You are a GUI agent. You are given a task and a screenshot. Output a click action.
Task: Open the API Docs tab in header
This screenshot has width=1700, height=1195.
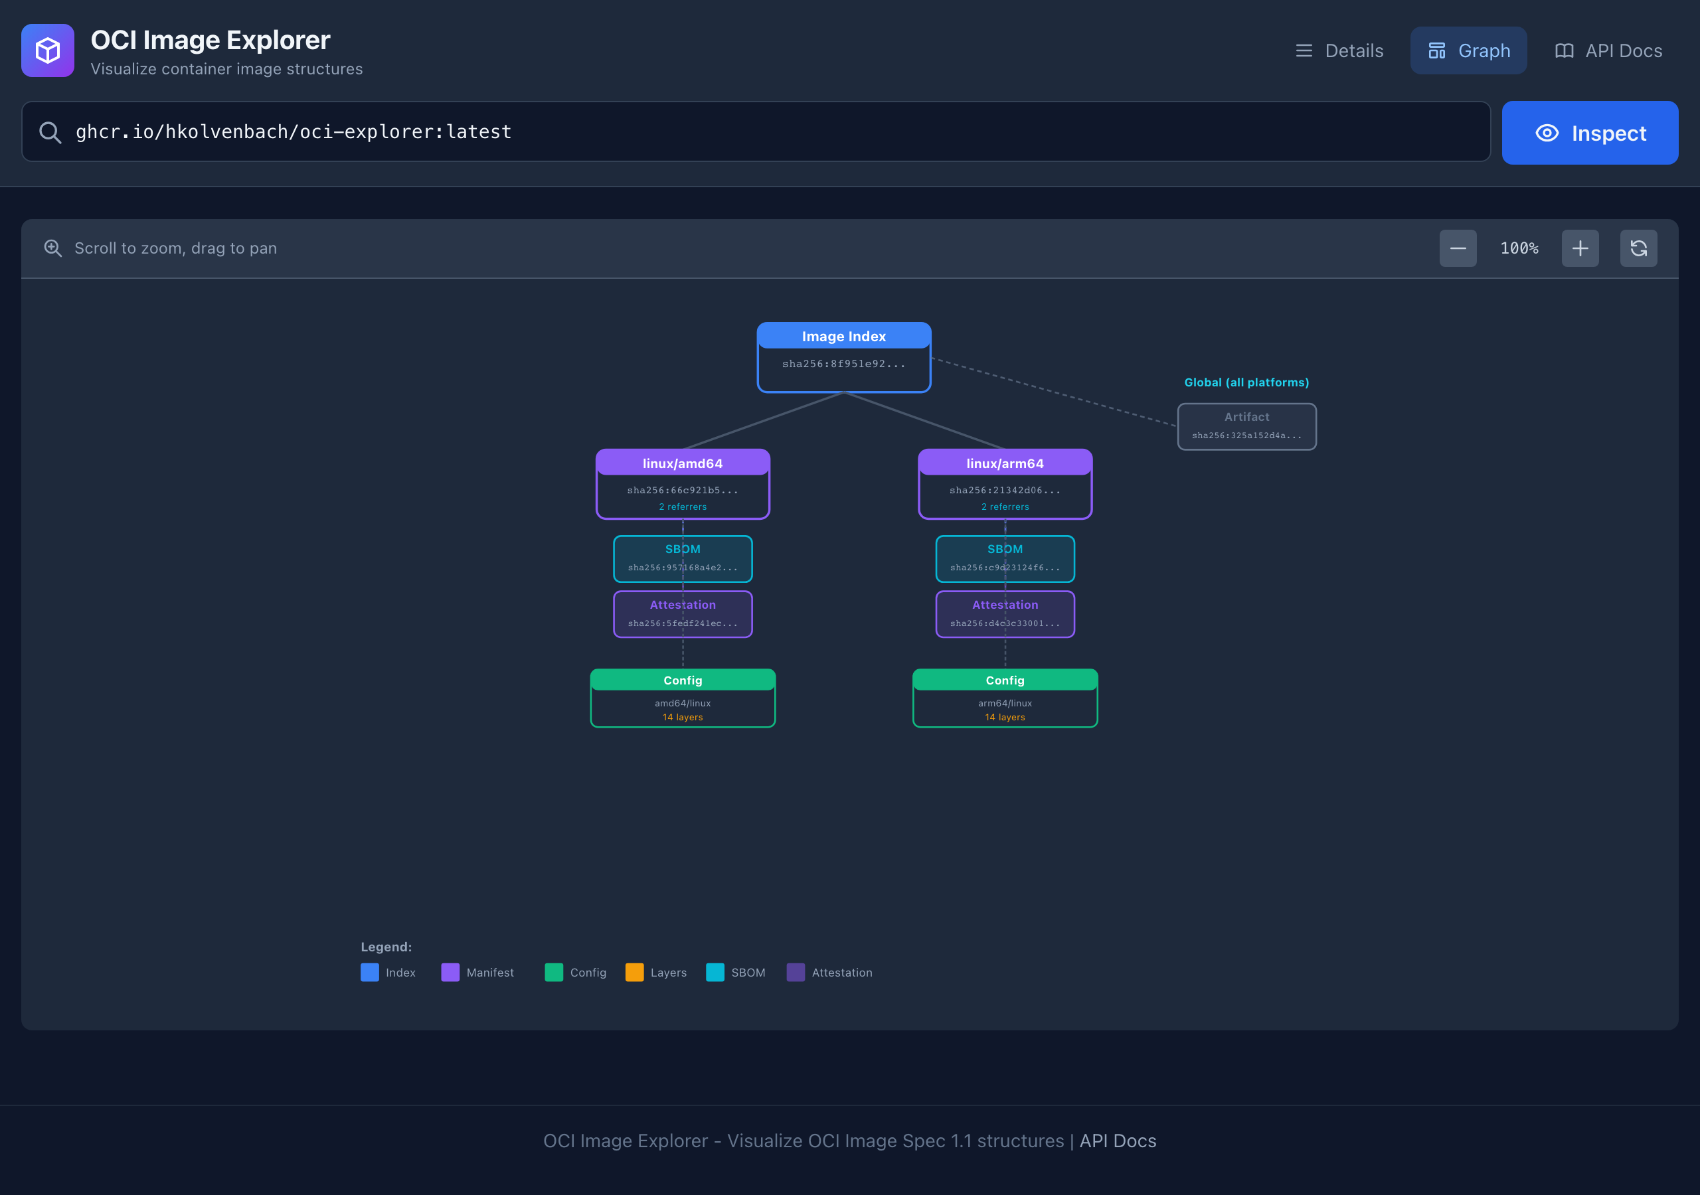(x=1608, y=50)
